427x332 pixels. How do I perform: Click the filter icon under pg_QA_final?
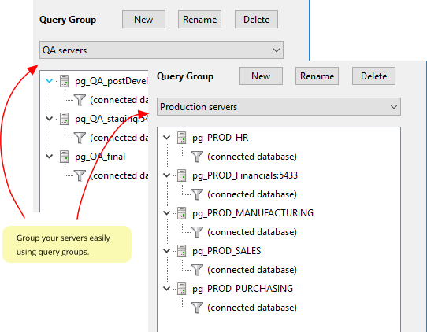click(x=80, y=175)
